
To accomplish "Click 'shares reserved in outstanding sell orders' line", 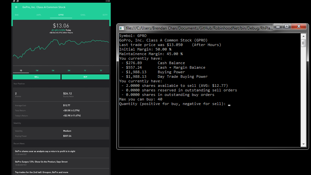I will [179, 90].
